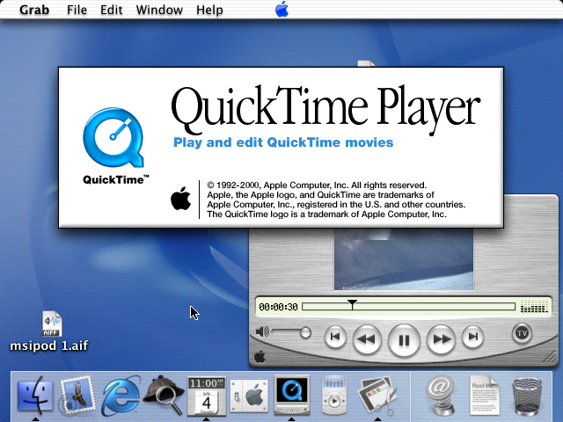Mute audio using the speaker icon
Image resolution: width=563 pixels, height=422 pixels.
(262, 332)
